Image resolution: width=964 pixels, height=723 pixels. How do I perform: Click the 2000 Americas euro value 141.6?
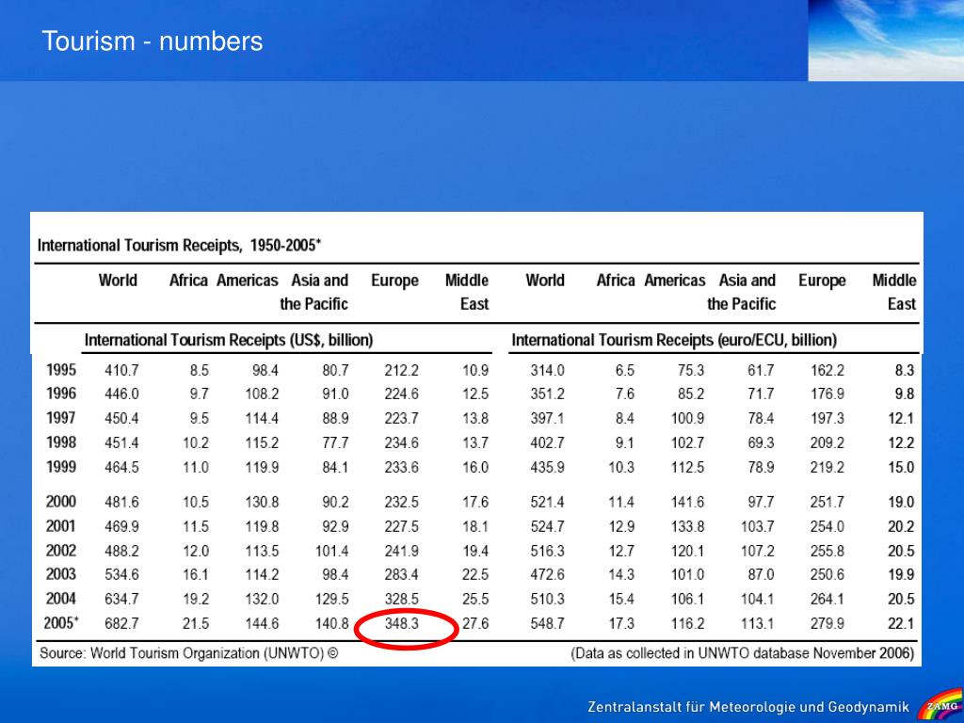coord(687,503)
